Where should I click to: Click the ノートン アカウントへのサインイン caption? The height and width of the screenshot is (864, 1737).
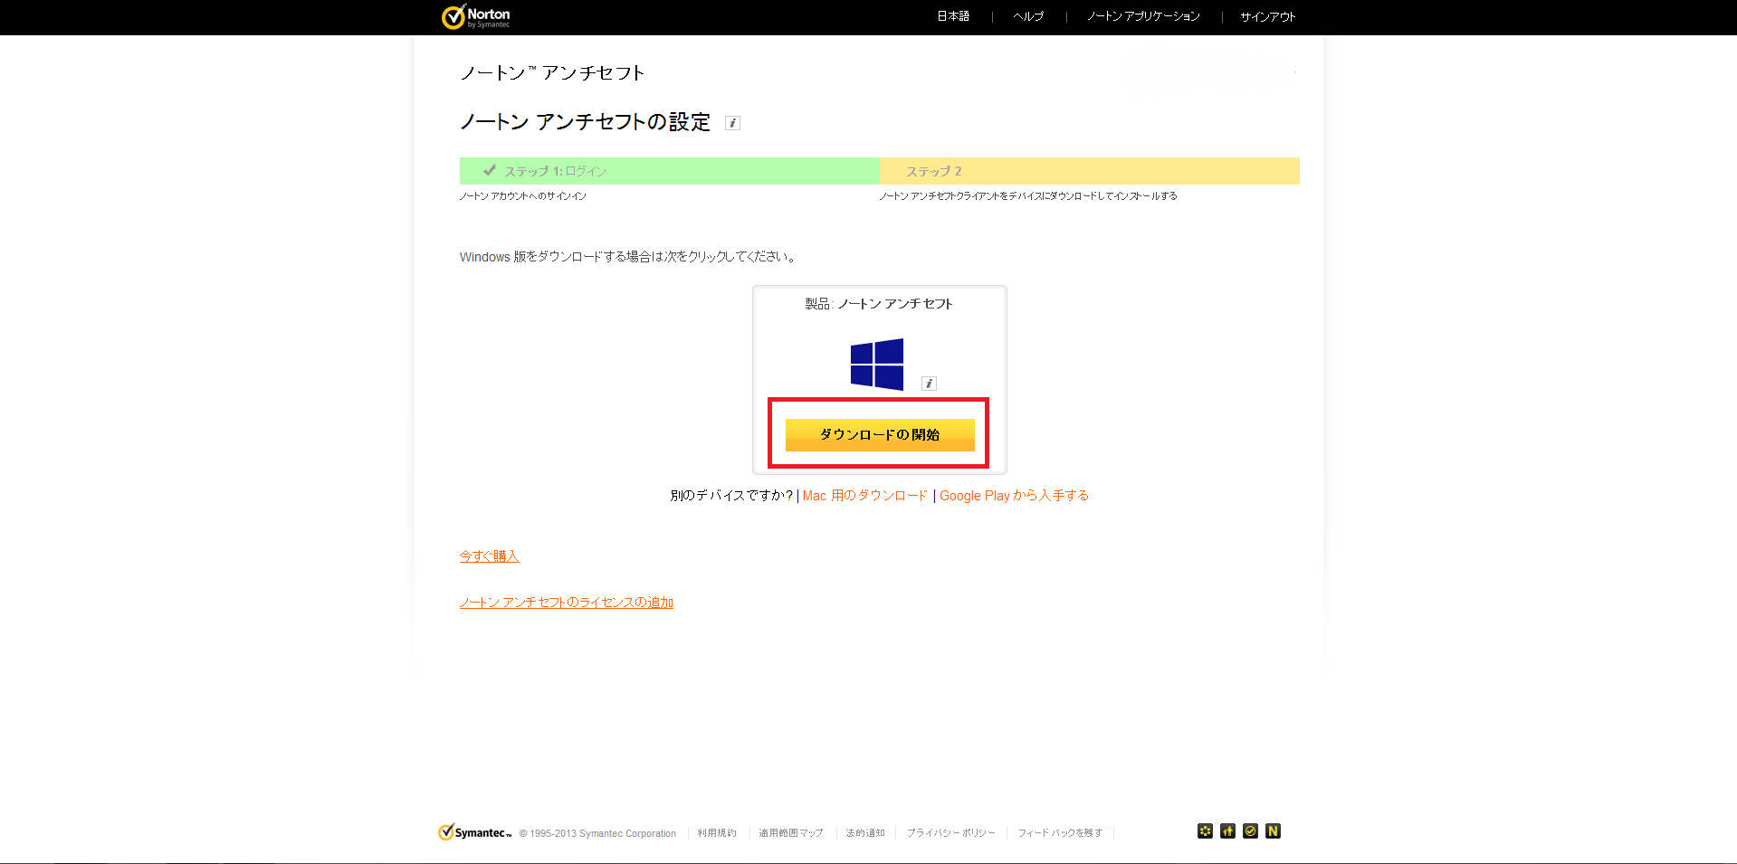click(x=523, y=196)
